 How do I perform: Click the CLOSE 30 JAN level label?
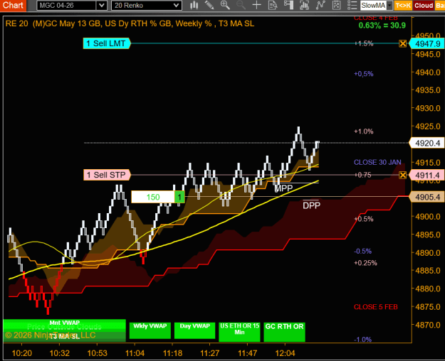click(x=377, y=162)
